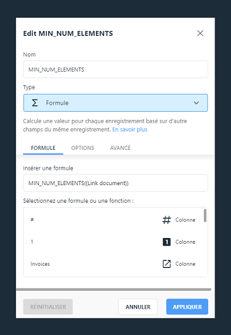
Task: Open the Formule type selector
Action: point(115,103)
